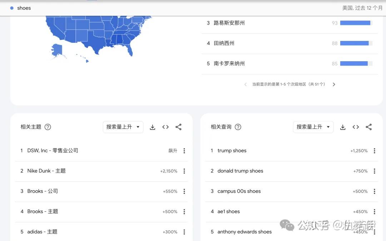Click the embed code icon for 相关主题

[165, 127]
